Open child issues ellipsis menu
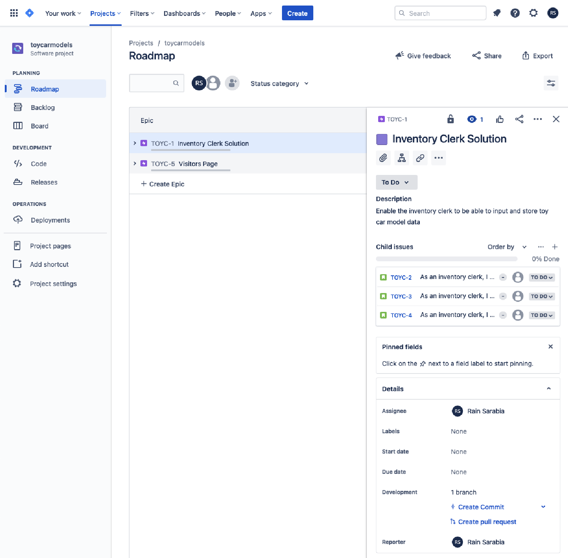This screenshot has width=568, height=558. (x=541, y=247)
